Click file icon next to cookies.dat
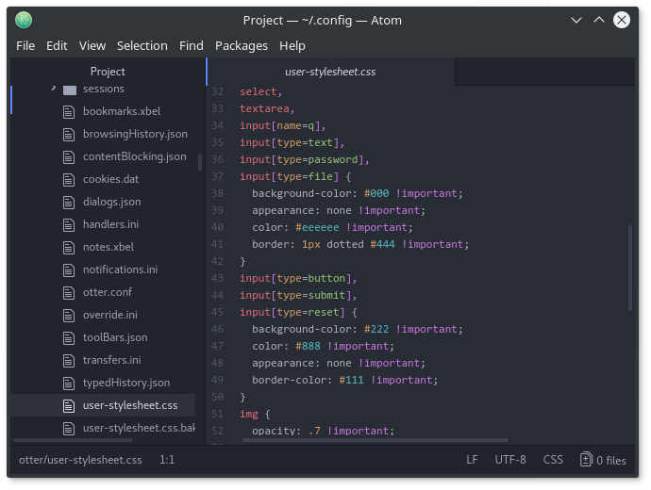The image size is (651, 490). click(x=69, y=180)
